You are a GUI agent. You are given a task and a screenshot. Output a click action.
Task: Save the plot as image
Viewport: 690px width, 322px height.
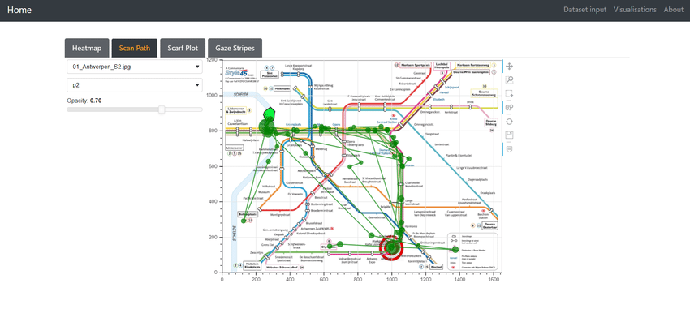click(x=509, y=135)
